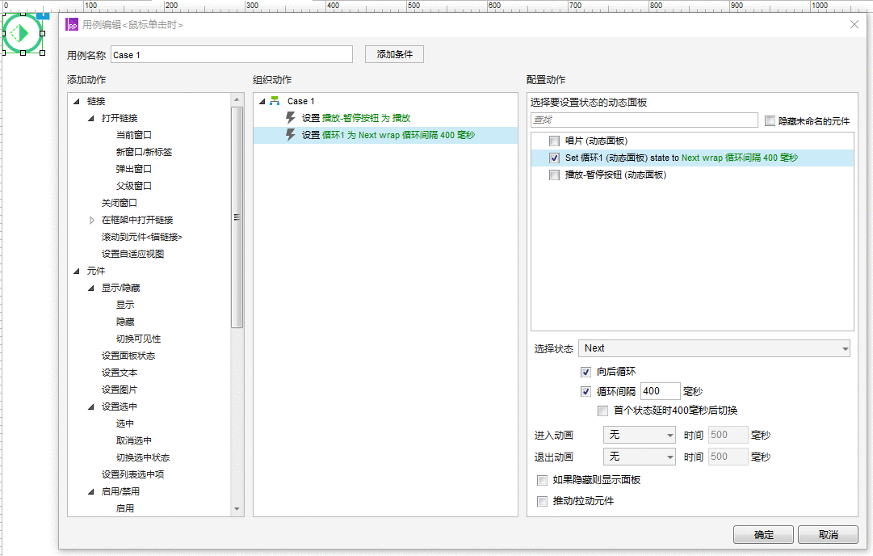Image resolution: width=873 pixels, height=556 pixels.
Task: Select the 取消选中 action
Action: (x=133, y=440)
